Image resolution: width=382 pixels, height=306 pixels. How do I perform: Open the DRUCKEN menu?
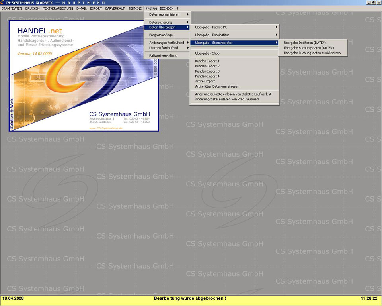tap(33, 8)
